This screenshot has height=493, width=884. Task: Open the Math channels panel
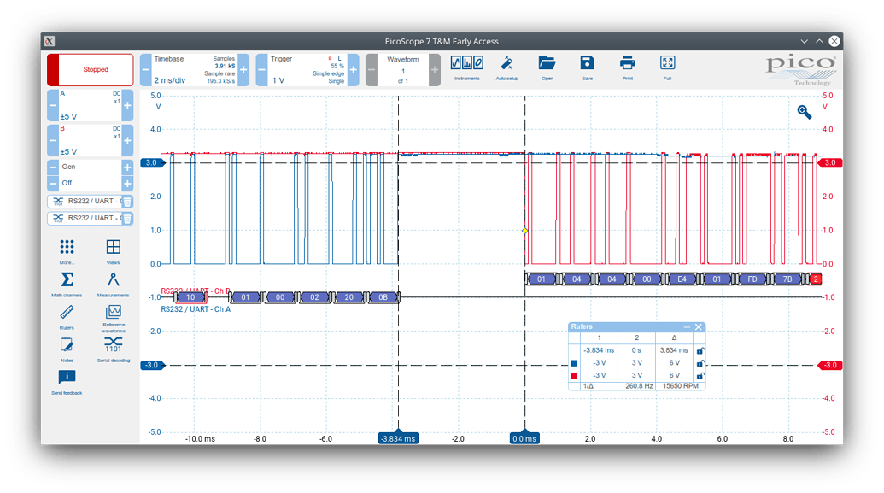67,278
